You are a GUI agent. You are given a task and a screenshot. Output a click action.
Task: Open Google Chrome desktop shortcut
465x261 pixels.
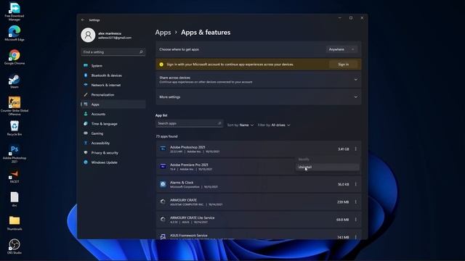(x=15, y=57)
